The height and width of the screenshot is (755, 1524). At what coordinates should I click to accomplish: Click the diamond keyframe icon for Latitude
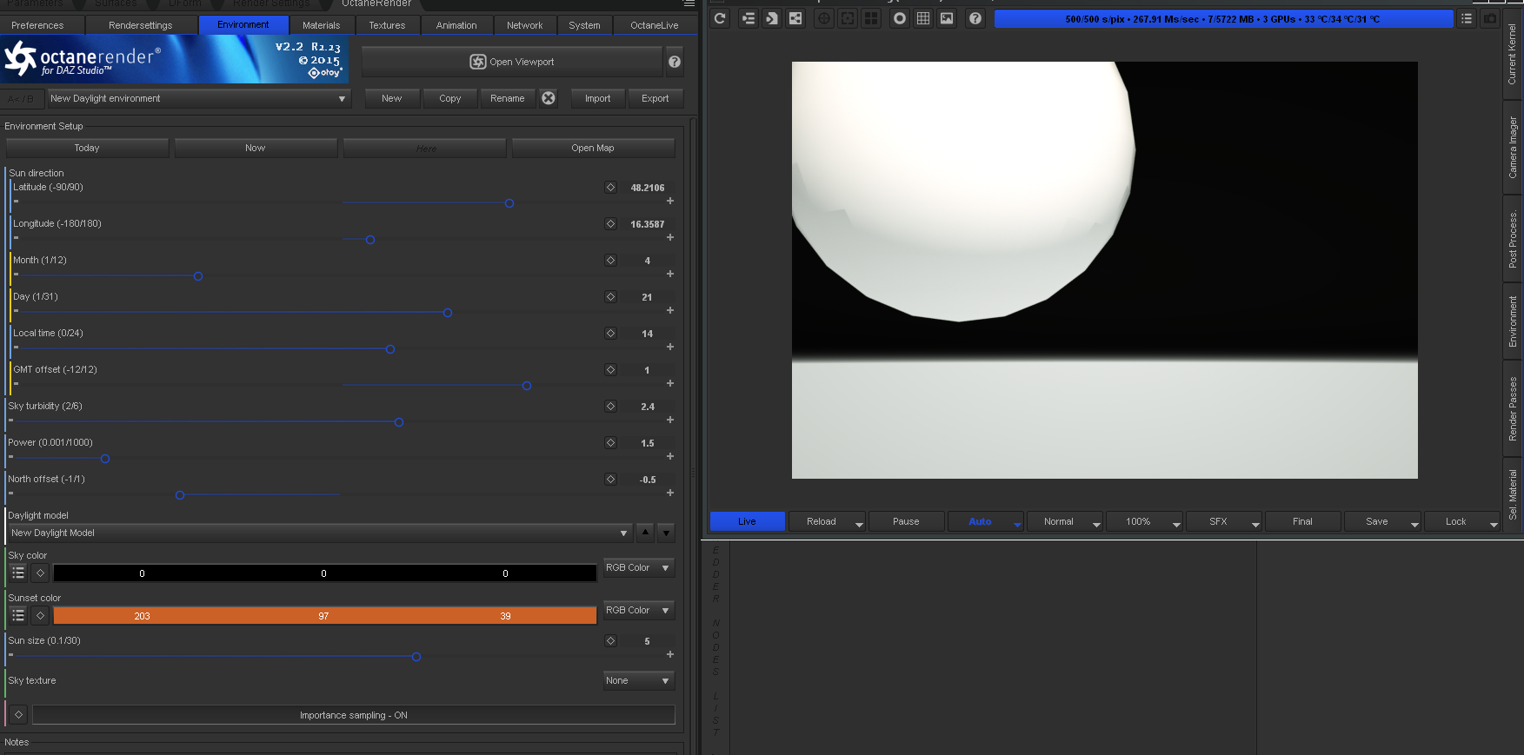pos(610,188)
